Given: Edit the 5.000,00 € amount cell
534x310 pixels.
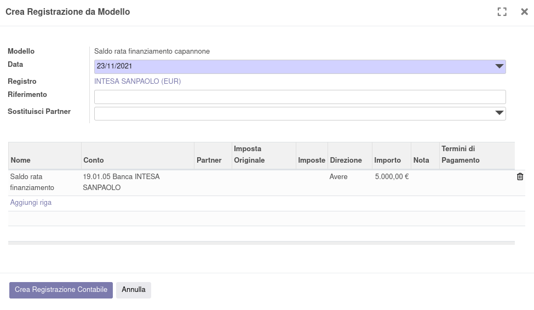Looking at the screenshot, I should 392,177.
